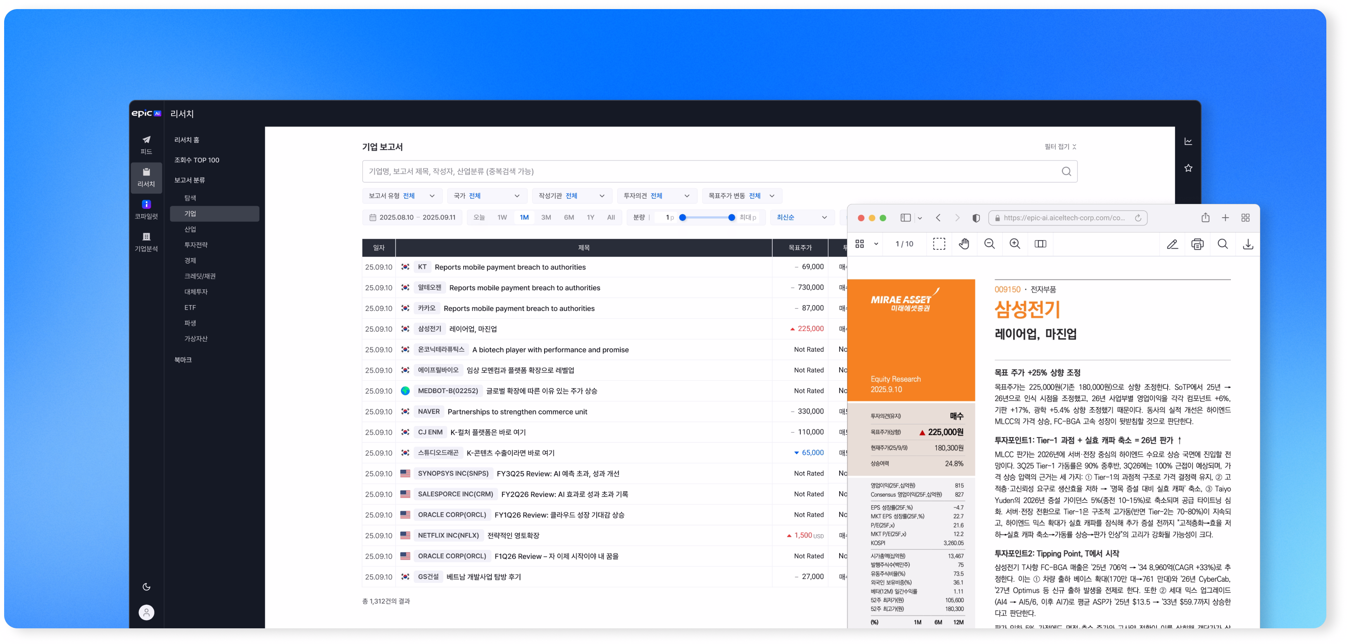Image resolution: width=1347 pixels, height=644 pixels.
Task: Print the PDF report
Action: pos(1197,244)
